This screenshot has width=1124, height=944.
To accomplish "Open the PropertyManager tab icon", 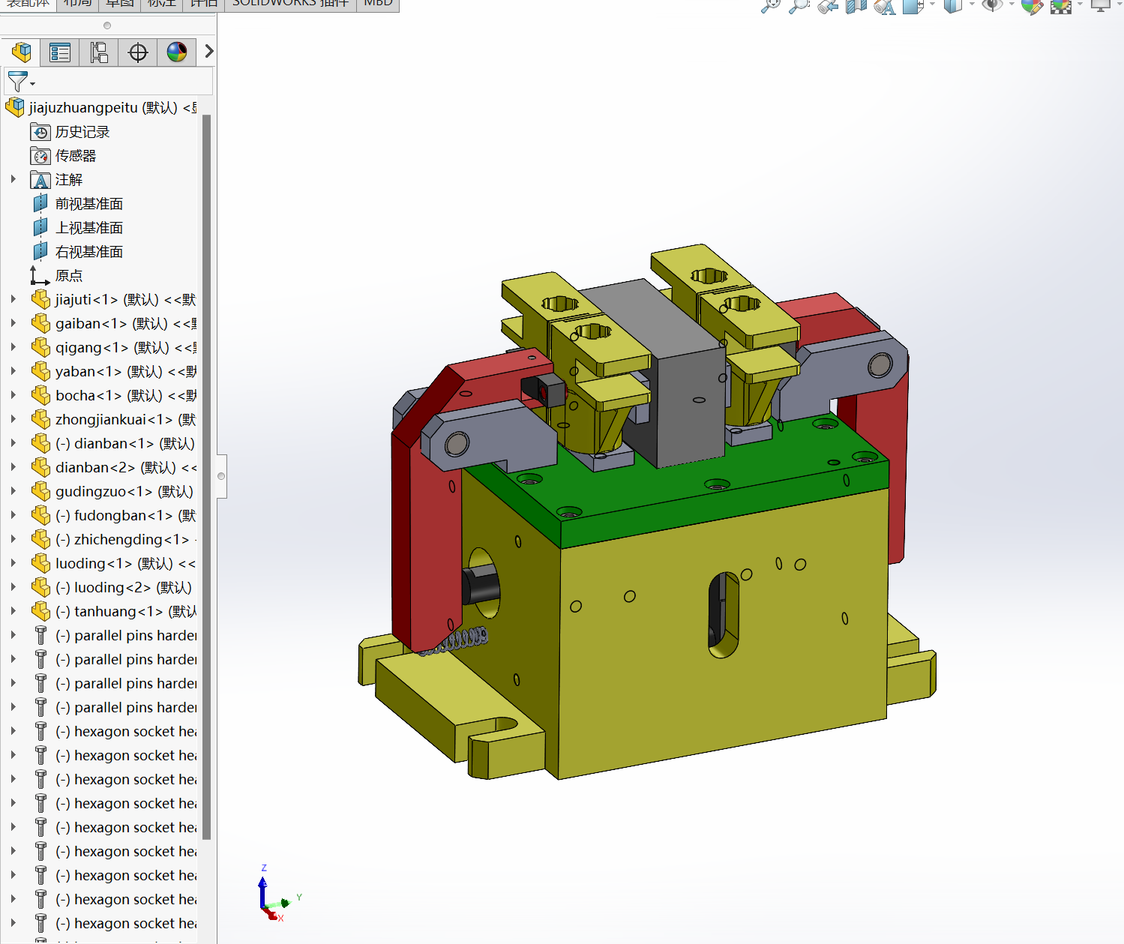I will [60, 52].
